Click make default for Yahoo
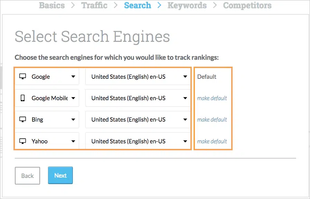This screenshot has height=199, width=310. (212, 141)
